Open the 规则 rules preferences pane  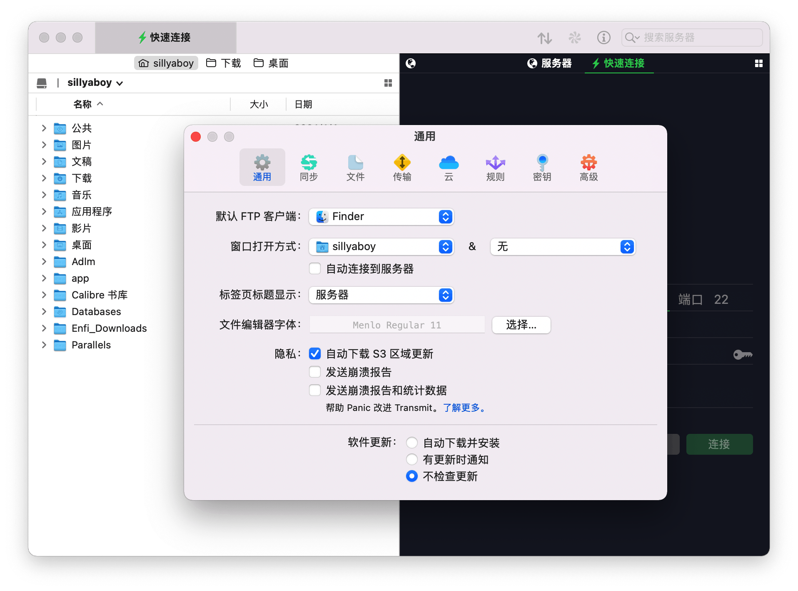tap(495, 168)
